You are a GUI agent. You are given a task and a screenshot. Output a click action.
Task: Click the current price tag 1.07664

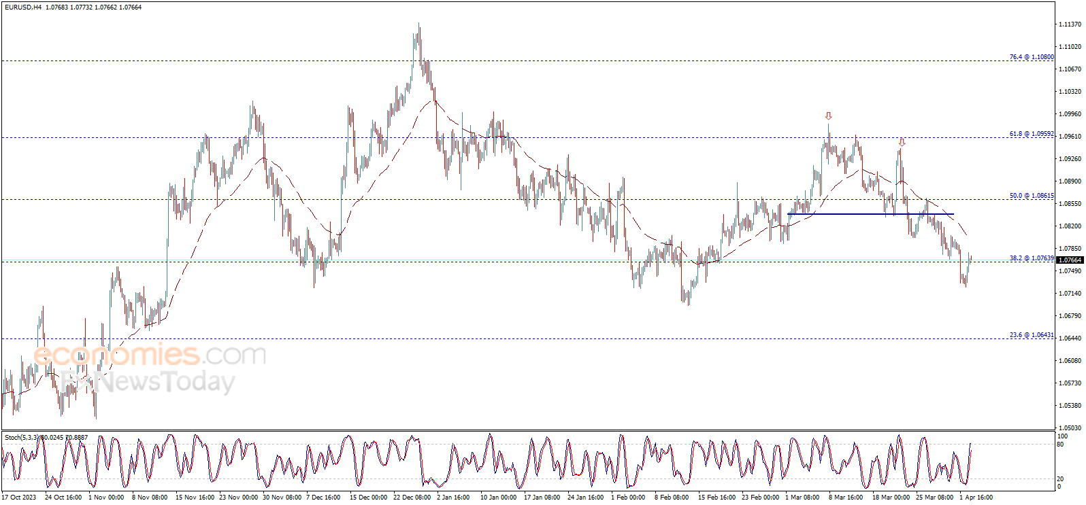click(1070, 260)
